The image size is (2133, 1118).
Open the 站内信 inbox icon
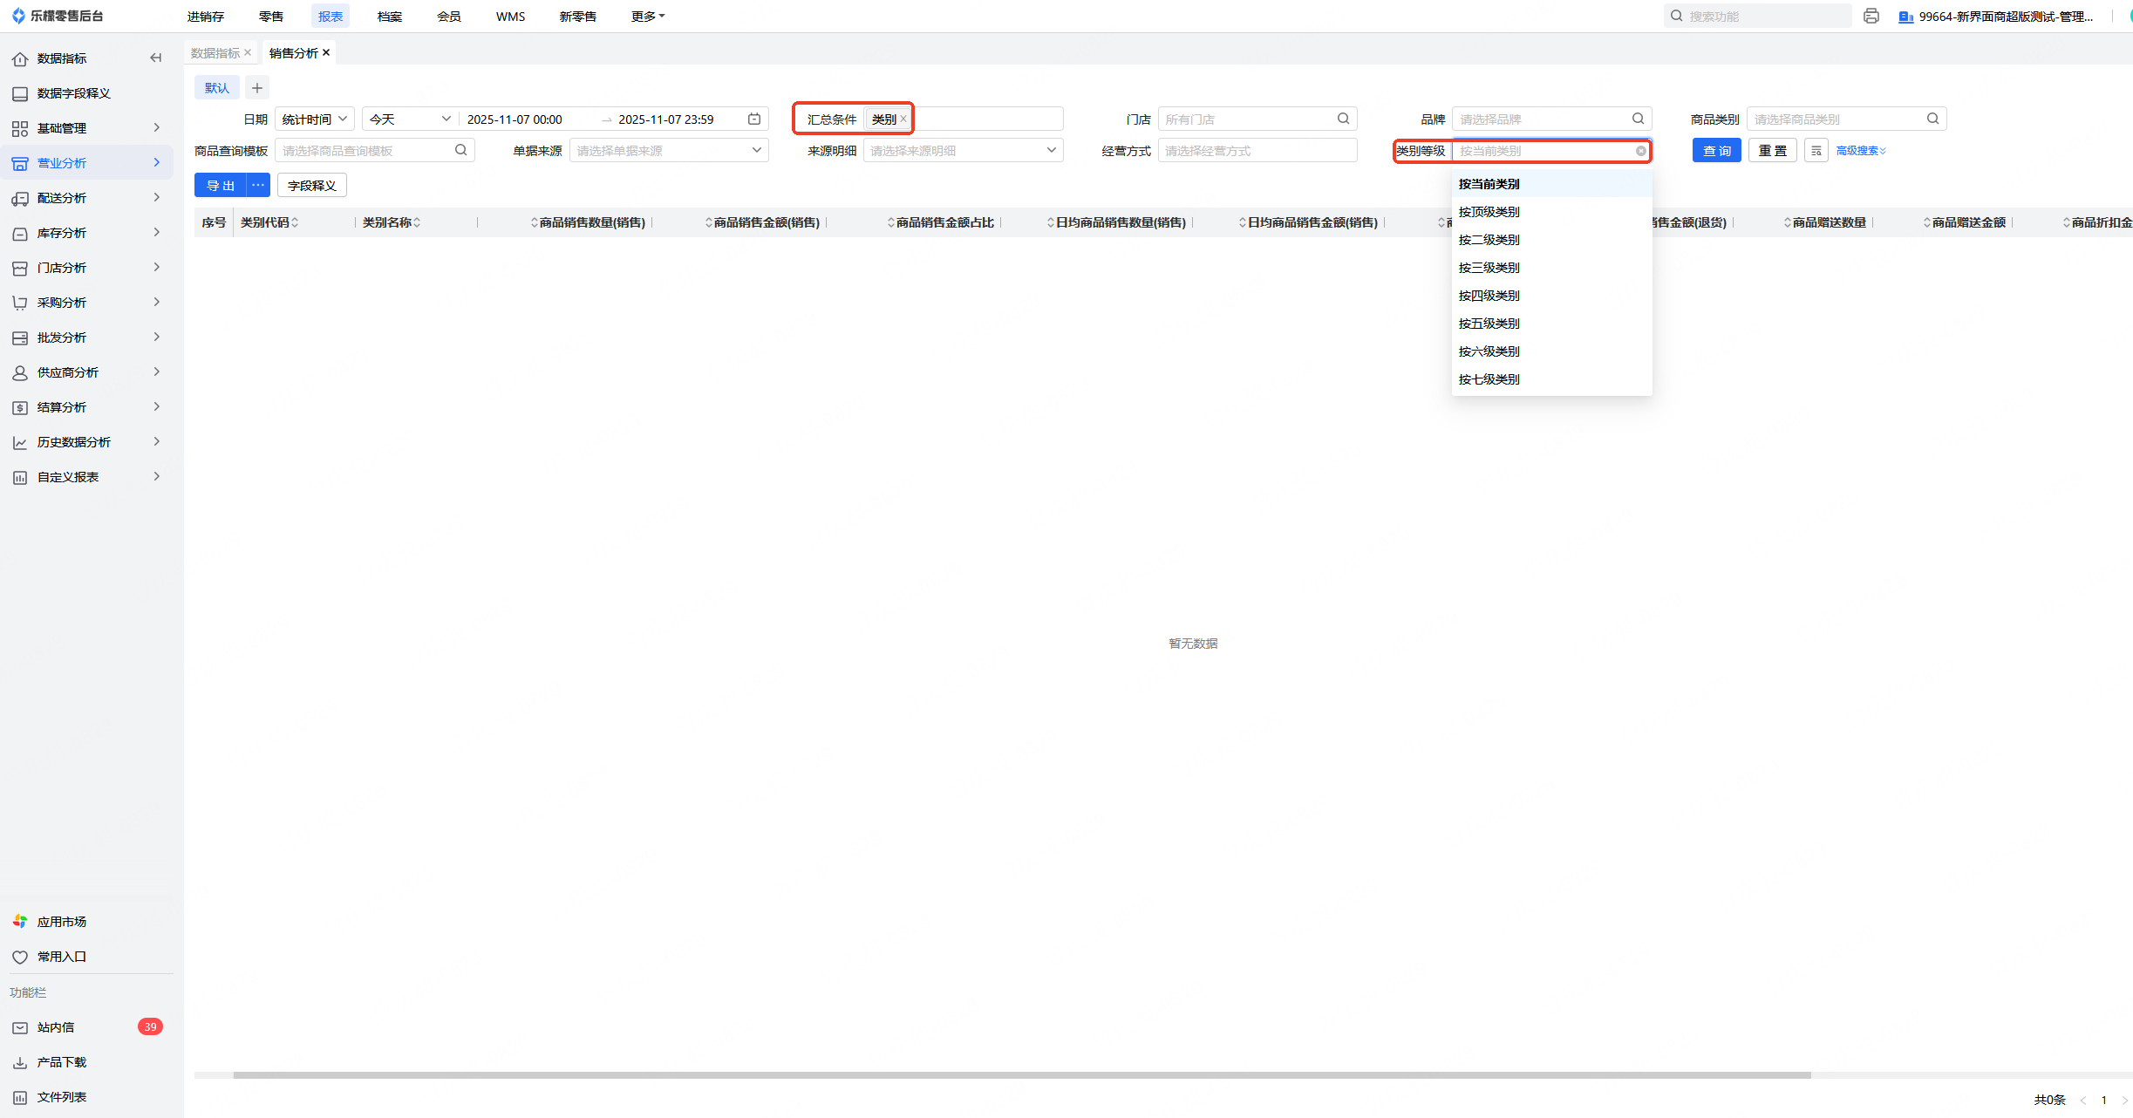coord(20,1027)
